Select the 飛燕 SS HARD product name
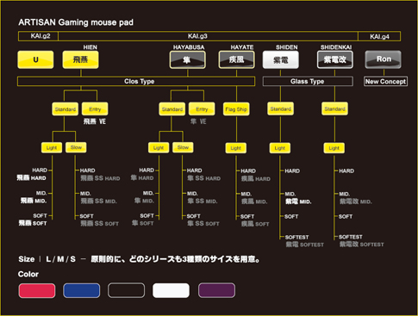The width and height of the screenshot is (418, 316). 100,178
